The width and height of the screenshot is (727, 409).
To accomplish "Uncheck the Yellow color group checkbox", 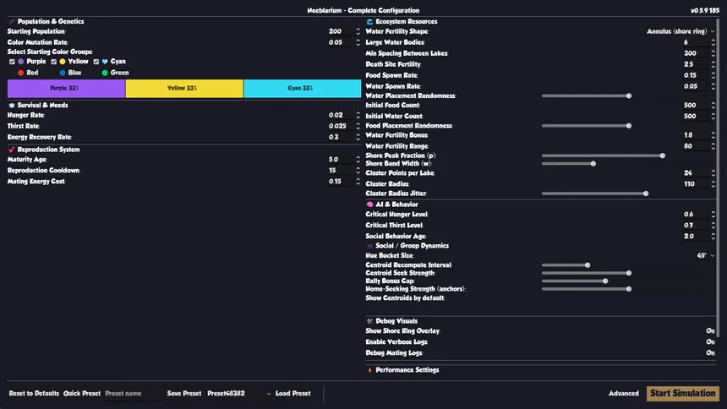I will (54, 62).
